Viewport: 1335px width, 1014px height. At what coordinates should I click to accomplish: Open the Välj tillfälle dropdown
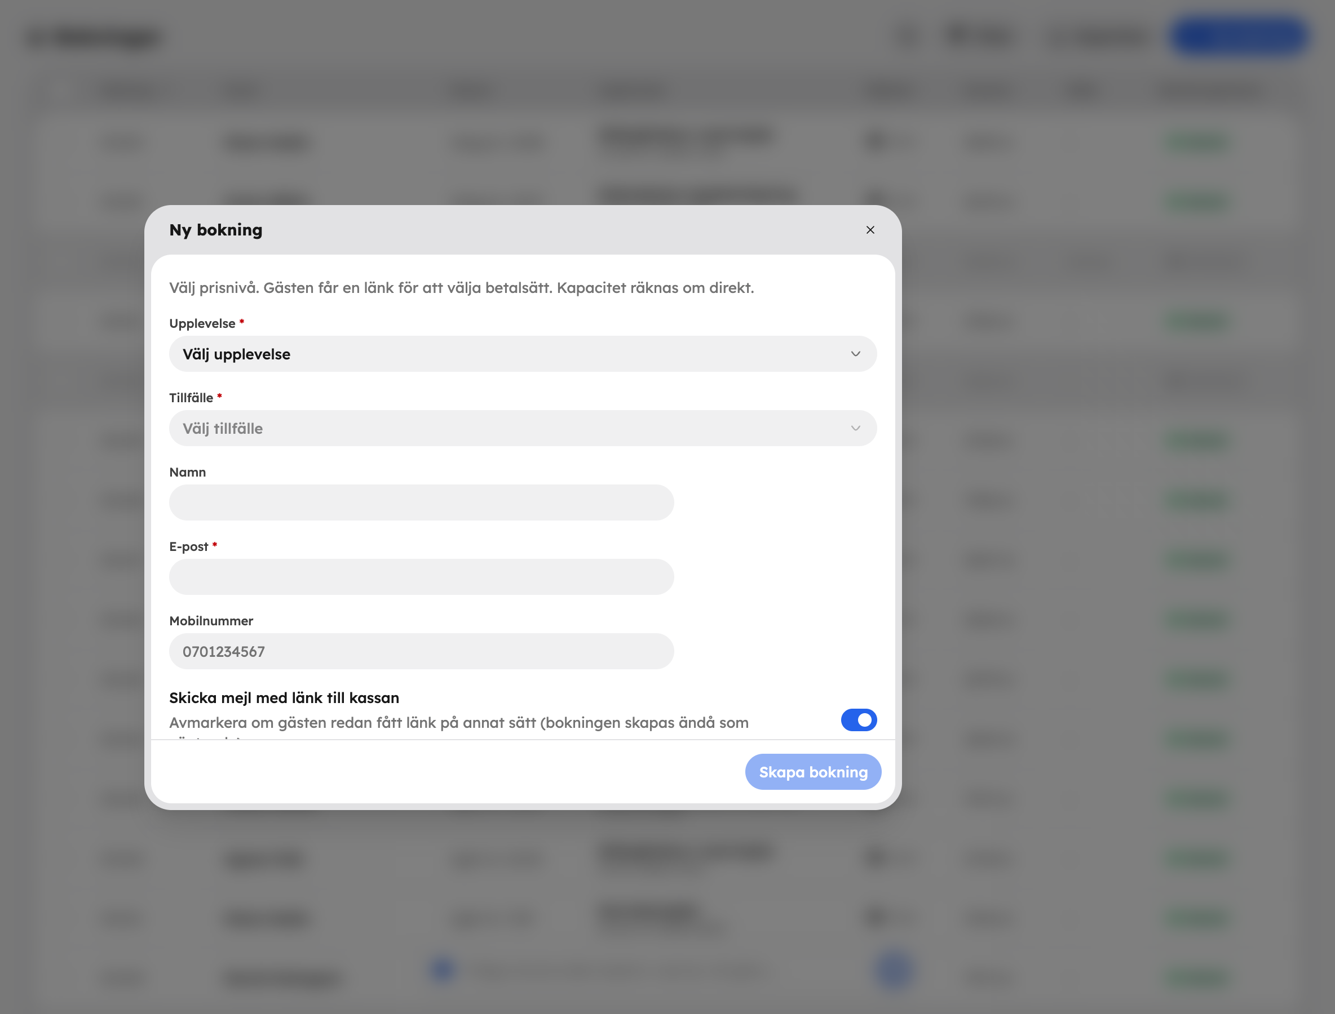point(523,428)
